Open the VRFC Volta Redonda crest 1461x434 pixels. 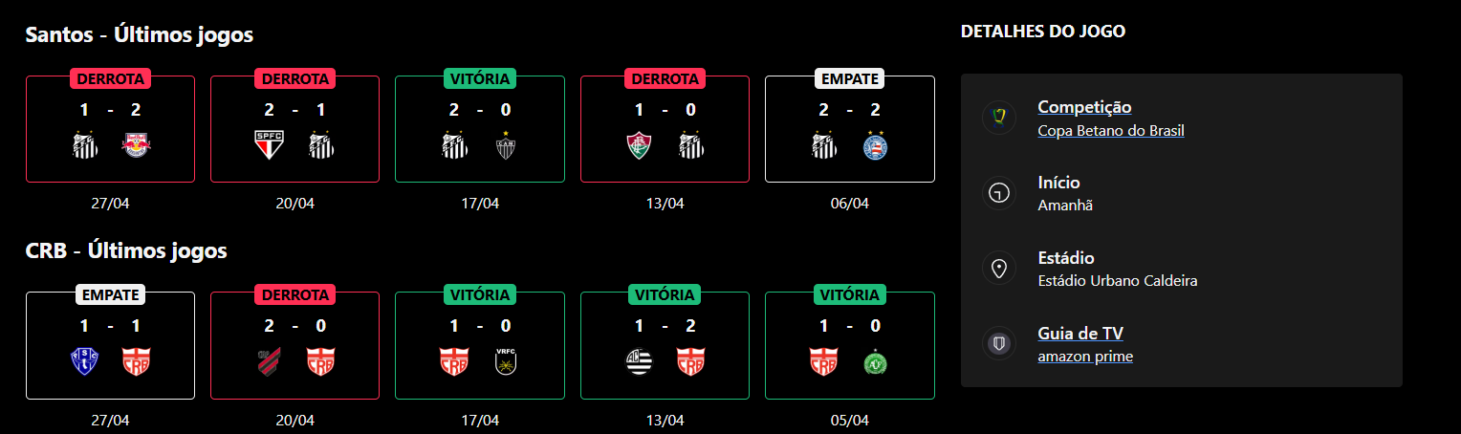(506, 362)
